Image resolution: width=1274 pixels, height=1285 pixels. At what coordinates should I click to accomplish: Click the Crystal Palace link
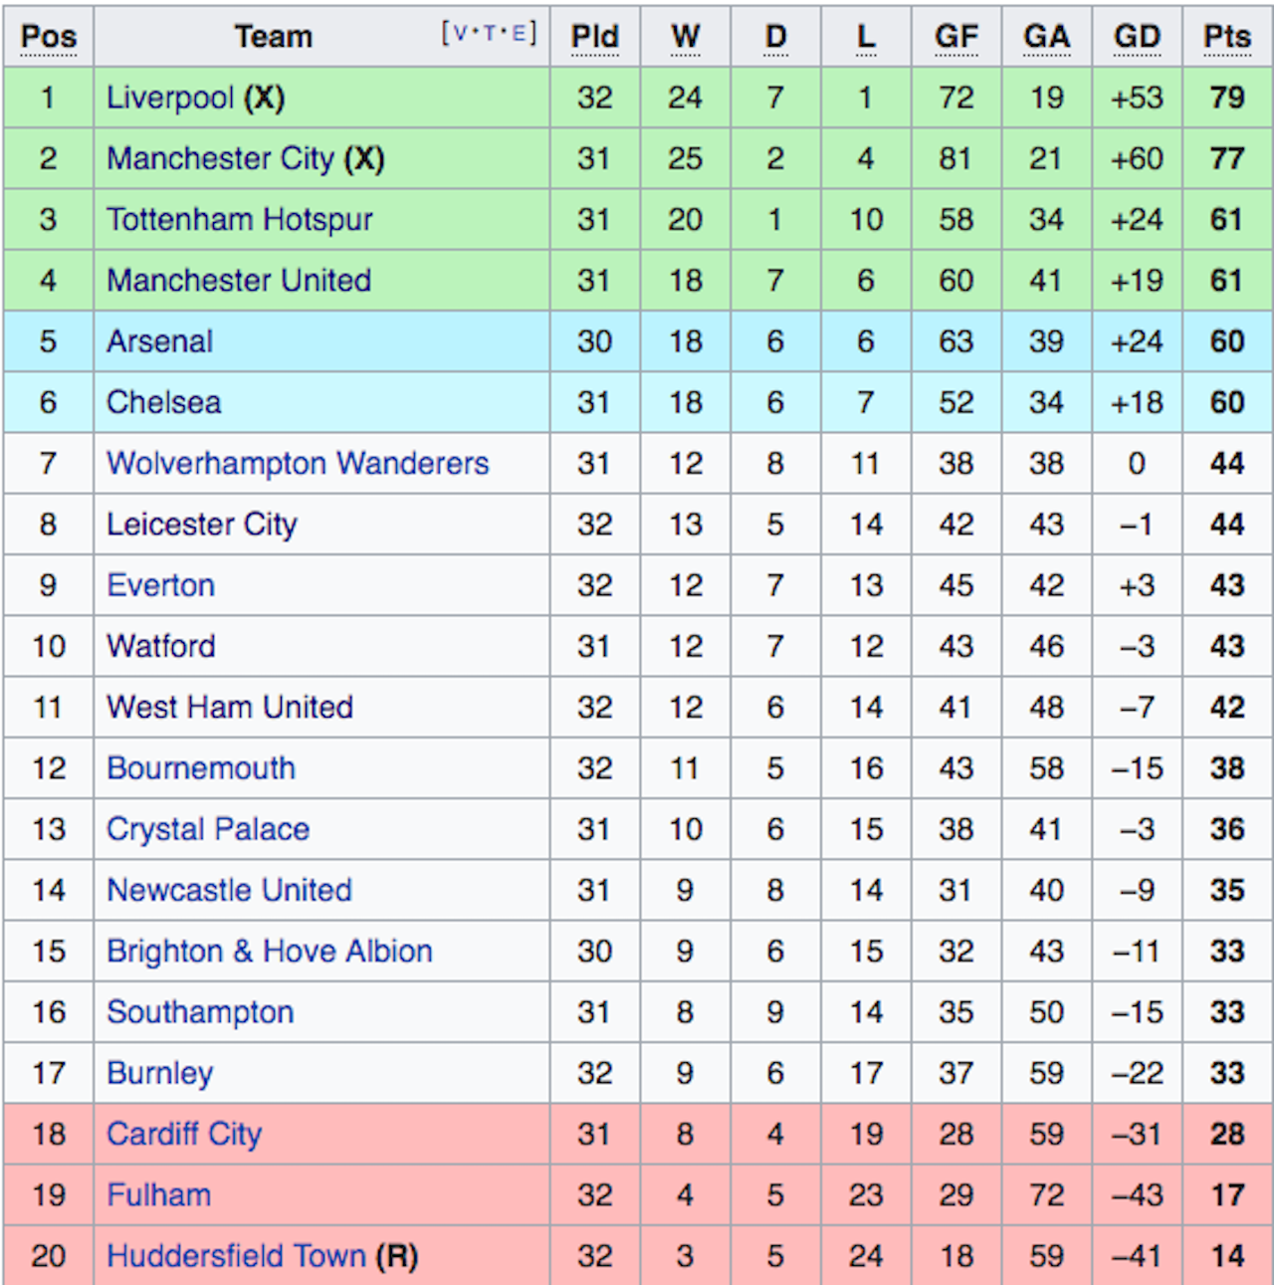pos(208,829)
